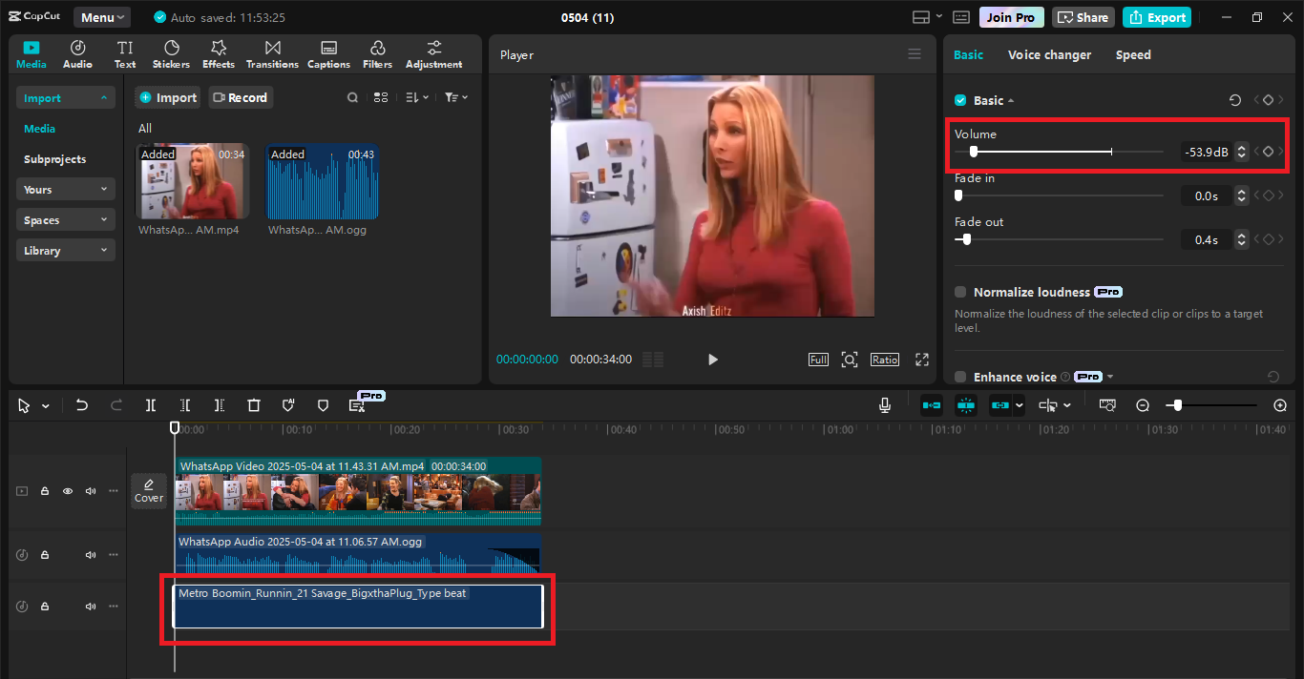This screenshot has height=679, width=1304.
Task: Add a Fade in keyframe diamond
Action: coord(1268,195)
